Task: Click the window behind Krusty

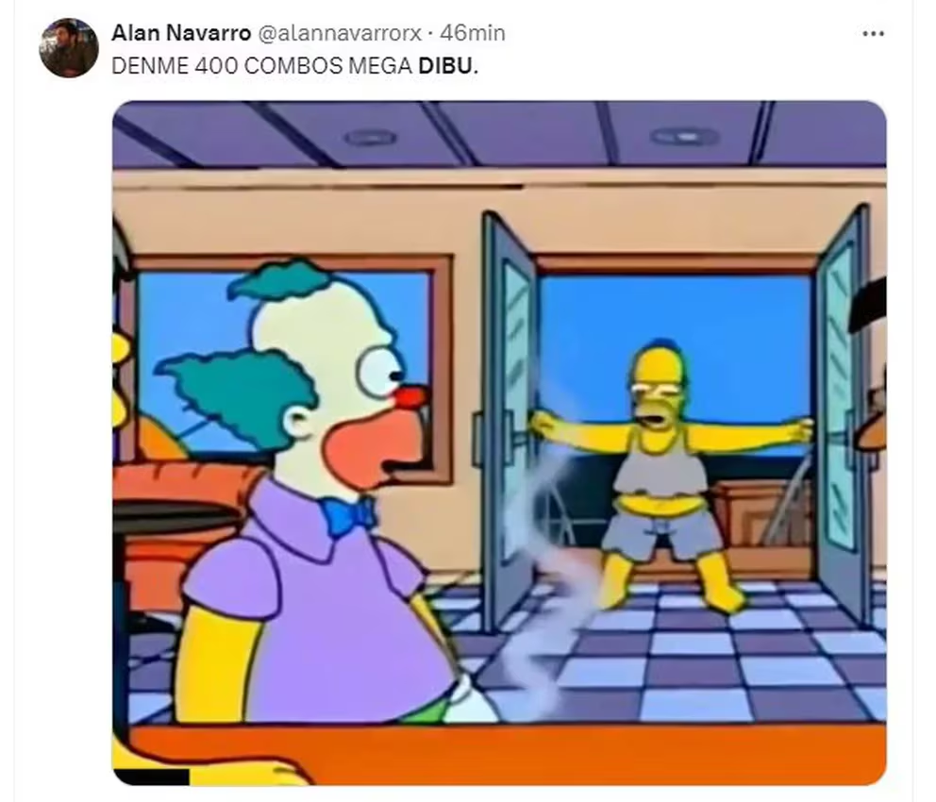Action: click(x=287, y=358)
